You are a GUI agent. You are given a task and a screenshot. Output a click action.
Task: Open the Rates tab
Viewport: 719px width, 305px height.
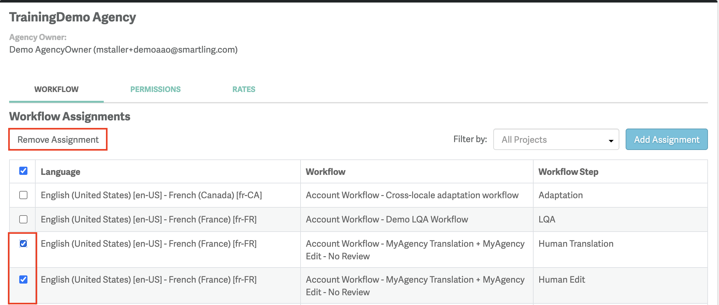coord(244,89)
